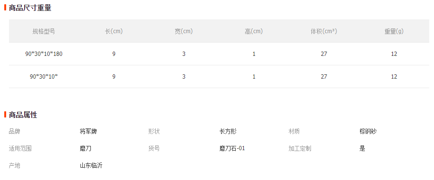Click the item number 磨刀石-01
Image resolution: width=434 pixels, height=180 pixels.
click(x=232, y=149)
